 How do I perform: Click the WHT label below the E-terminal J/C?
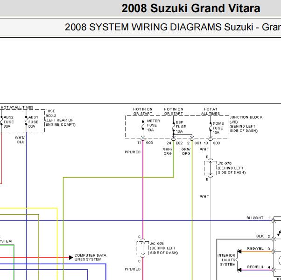click(x=204, y=196)
